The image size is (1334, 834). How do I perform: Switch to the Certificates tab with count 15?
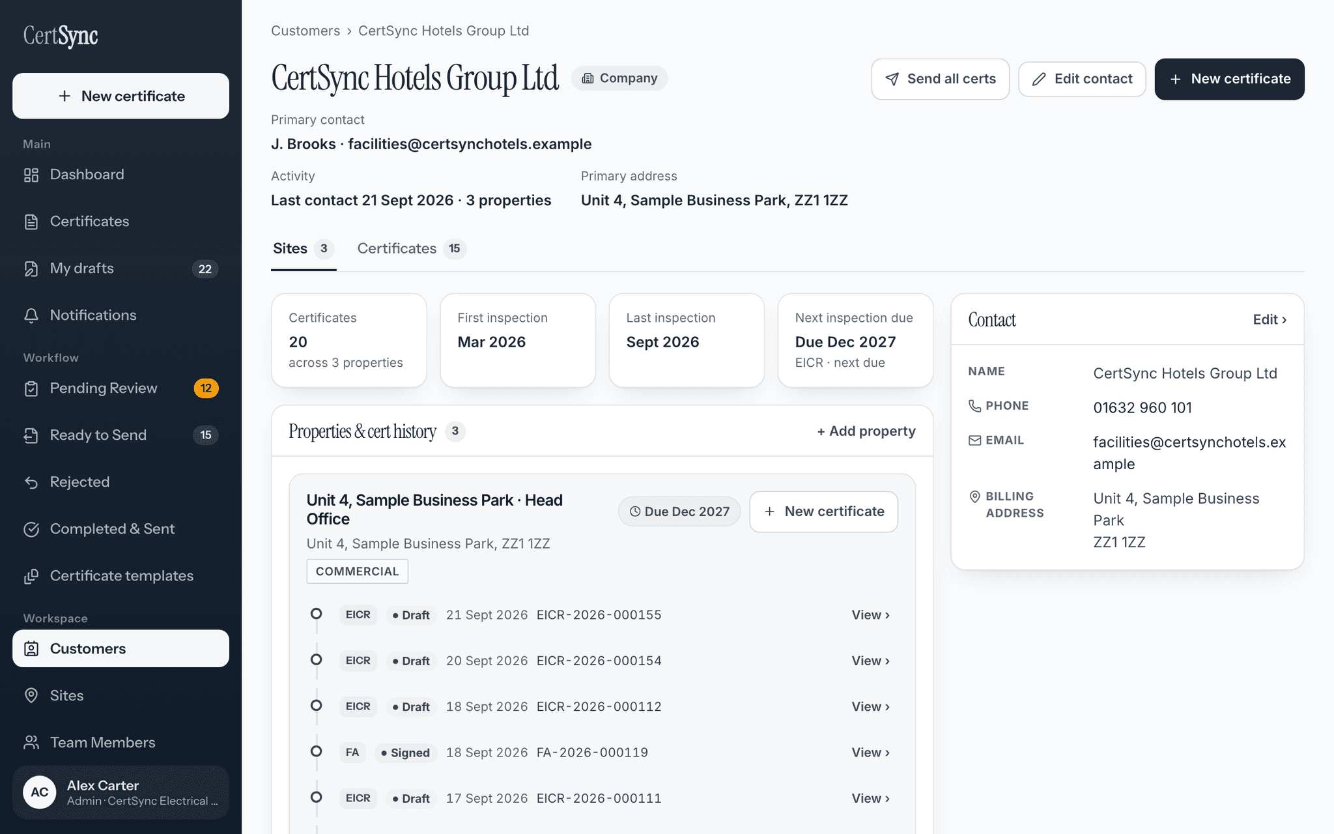point(412,249)
